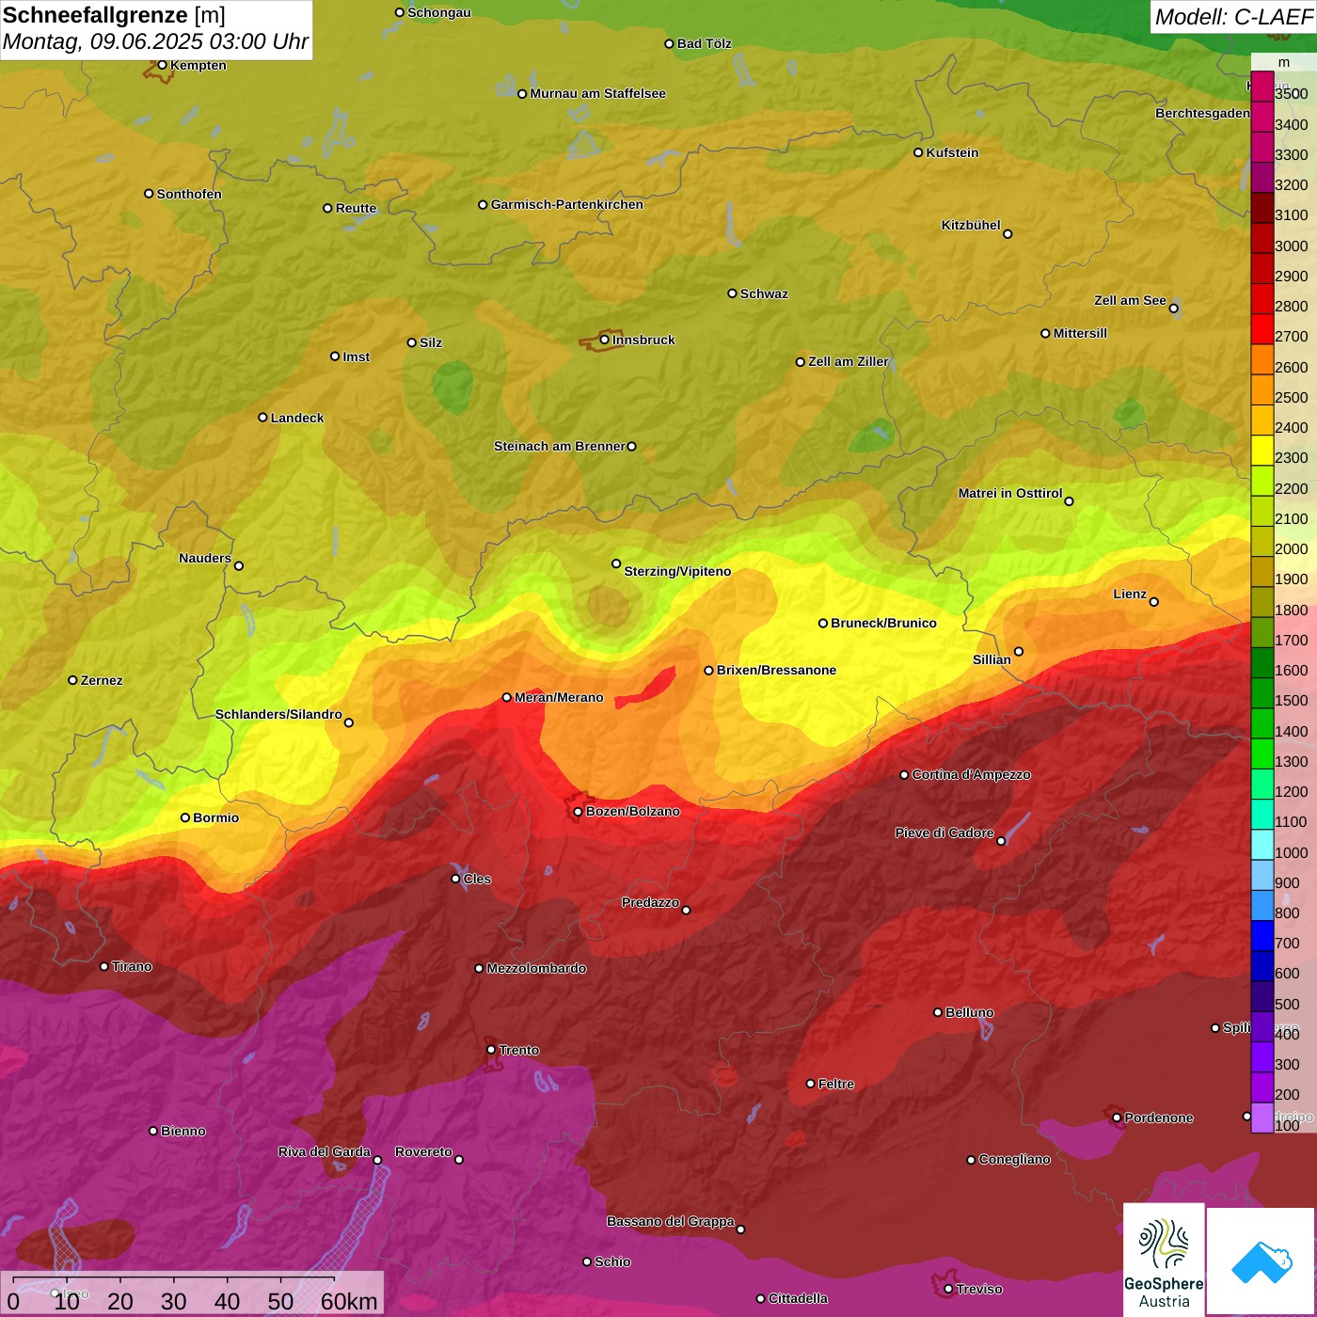Click the 'Matrei in Osttirol' label
Screen dimensions: 1317x1317
1010,493
